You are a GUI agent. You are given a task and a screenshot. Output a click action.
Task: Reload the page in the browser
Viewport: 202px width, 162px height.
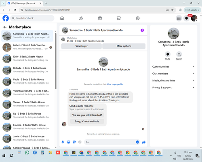pos(15,10)
